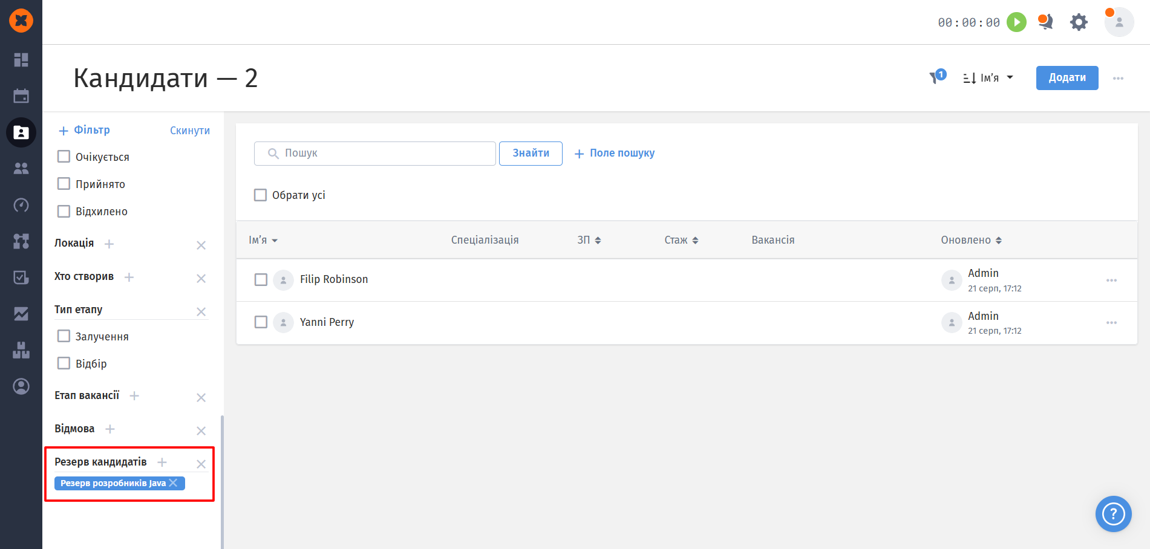Image resolution: width=1150 pixels, height=549 pixels.
Task: Add a value to Етап вакансії filter
Action: click(134, 395)
